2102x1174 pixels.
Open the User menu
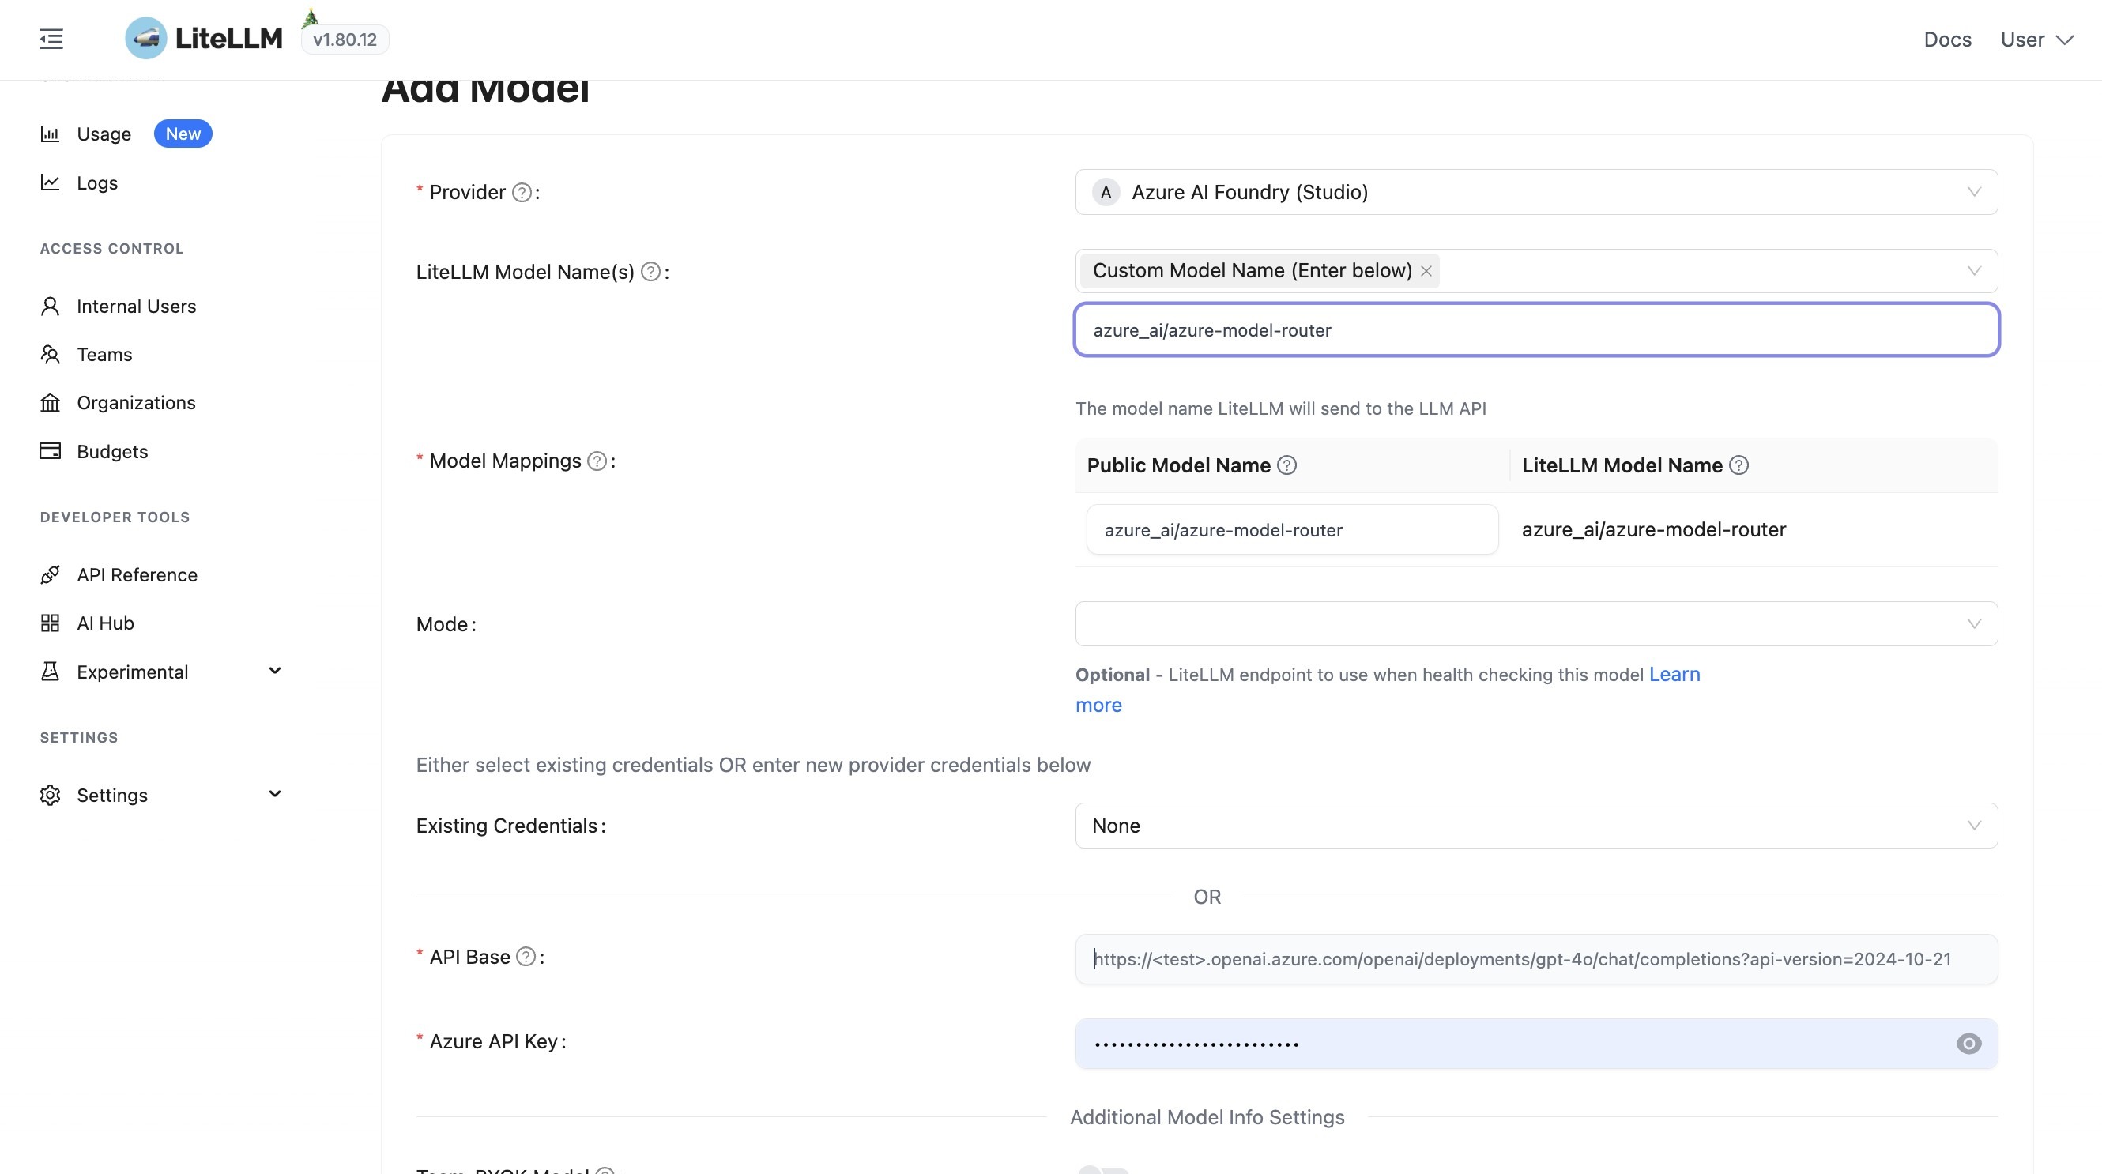(2035, 40)
